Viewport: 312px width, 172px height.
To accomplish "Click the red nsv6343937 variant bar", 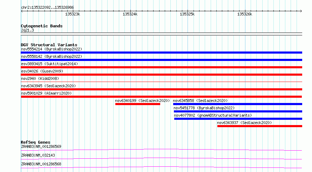I will [260, 126].
